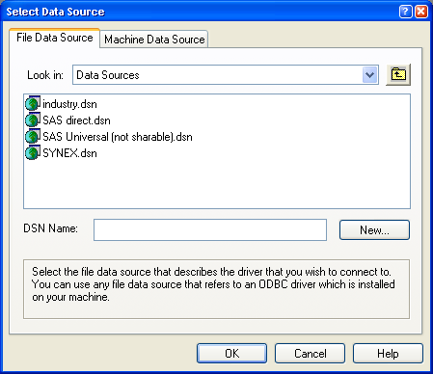Click the New... button
433x374 pixels.
(x=374, y=229)
